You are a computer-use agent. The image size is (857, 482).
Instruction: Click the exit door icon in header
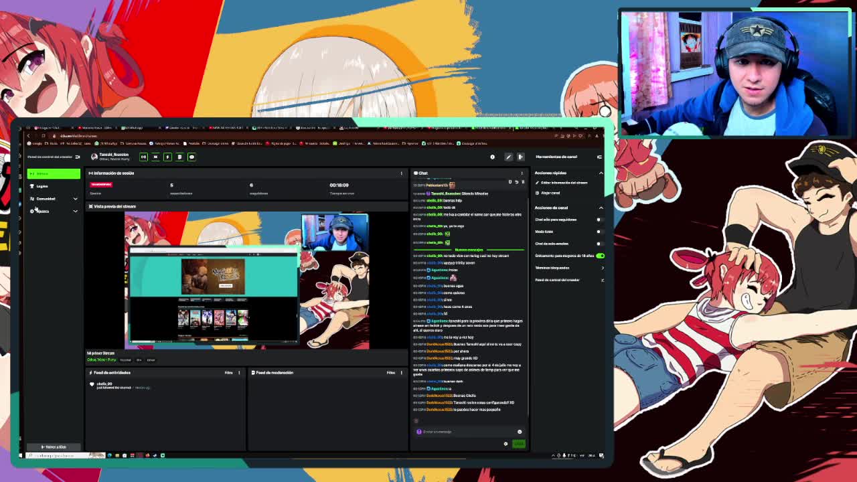[520, 157]
